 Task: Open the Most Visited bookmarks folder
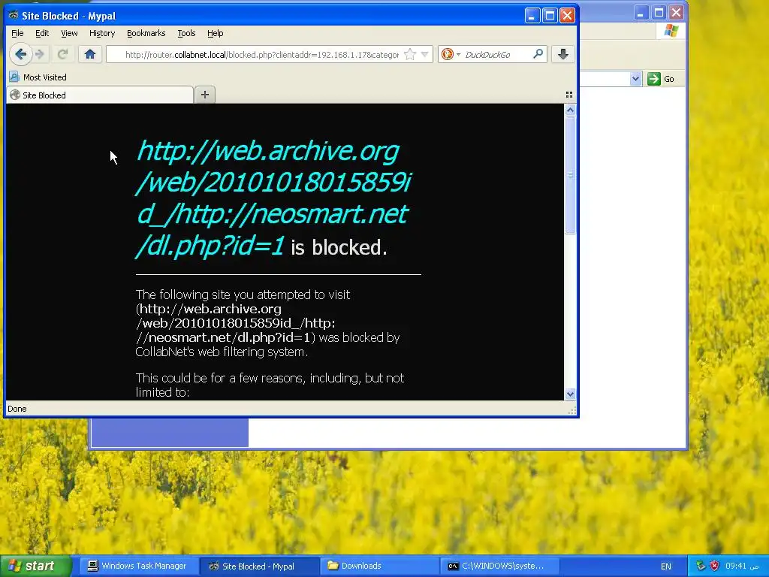coord(38,77)
